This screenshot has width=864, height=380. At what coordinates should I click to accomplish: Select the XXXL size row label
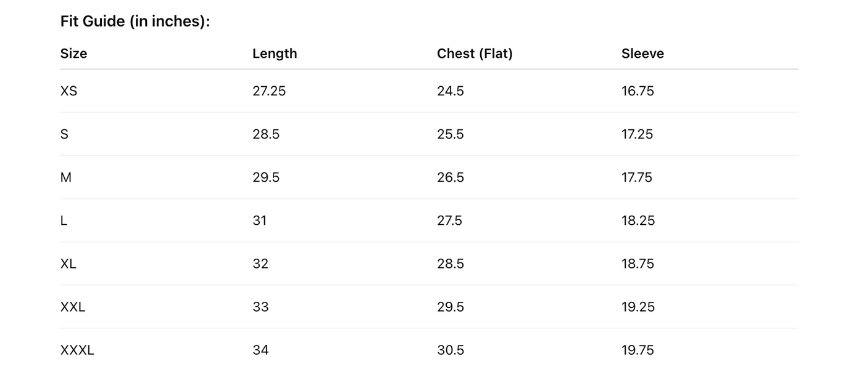[77, 350]
